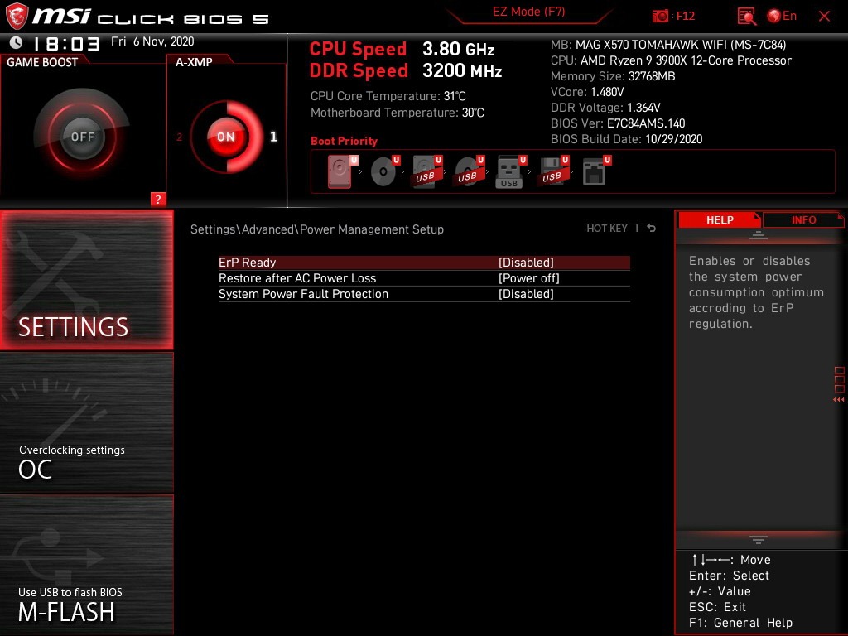The height and width of the screenshot is (636, 848).
Task: Select A-XMP profile 1
Action: (x=273, y=137)
